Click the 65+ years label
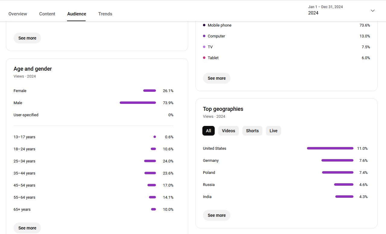The width and height of the screenshot is (386, 234). point(22,210)
